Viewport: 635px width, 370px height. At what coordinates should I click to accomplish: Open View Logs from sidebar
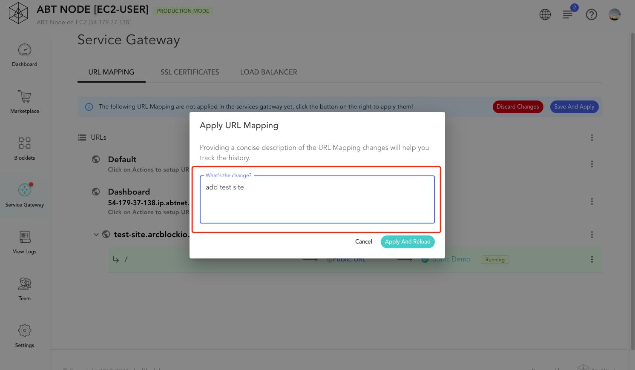point(25,237)
